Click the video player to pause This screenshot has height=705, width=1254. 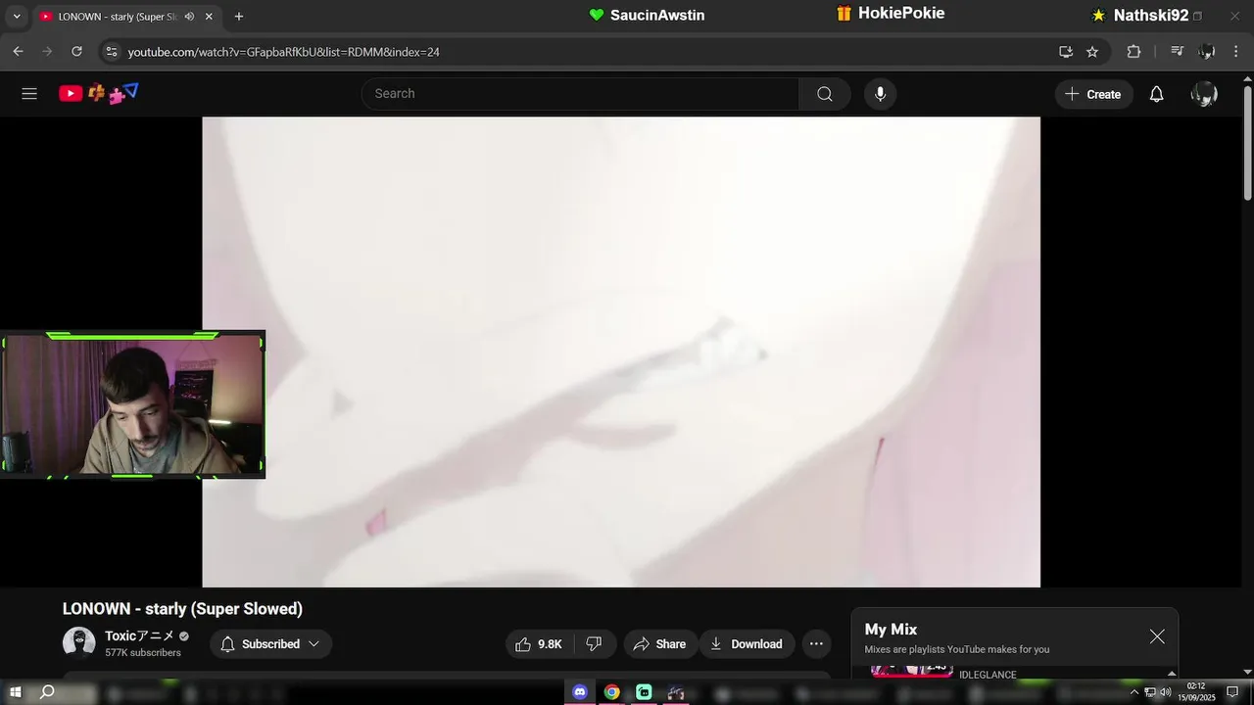tap(621, 352)
